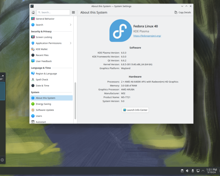Click the Qt Version 6.6.2 value
Image resolution: width=220 pixels, height=176 pixels.
click(124, 60)
